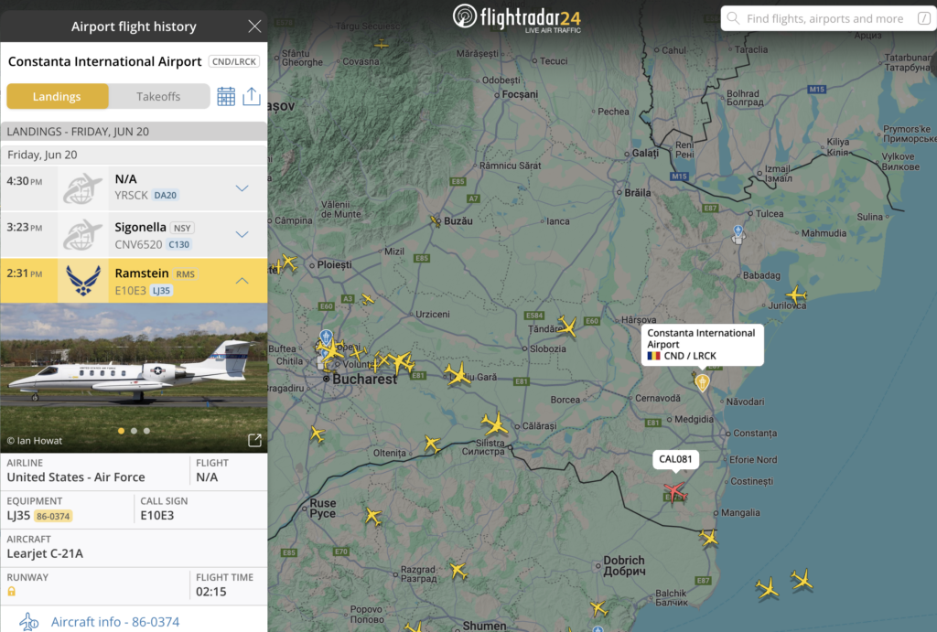Click the aircraft near Oltenița

point(432,444)
